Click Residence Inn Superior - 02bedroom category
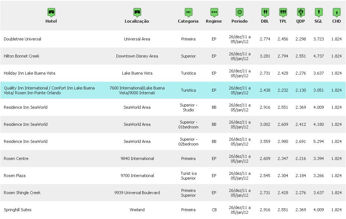 [x=188, y=141]
